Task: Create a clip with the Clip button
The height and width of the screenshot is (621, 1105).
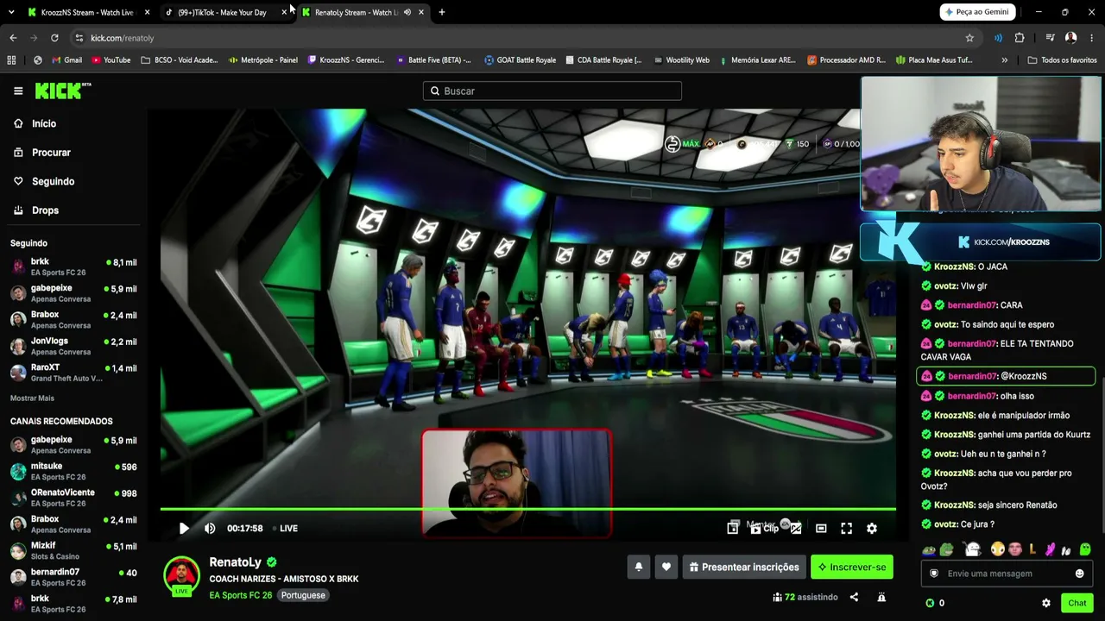Action: [x=764, y=529]
